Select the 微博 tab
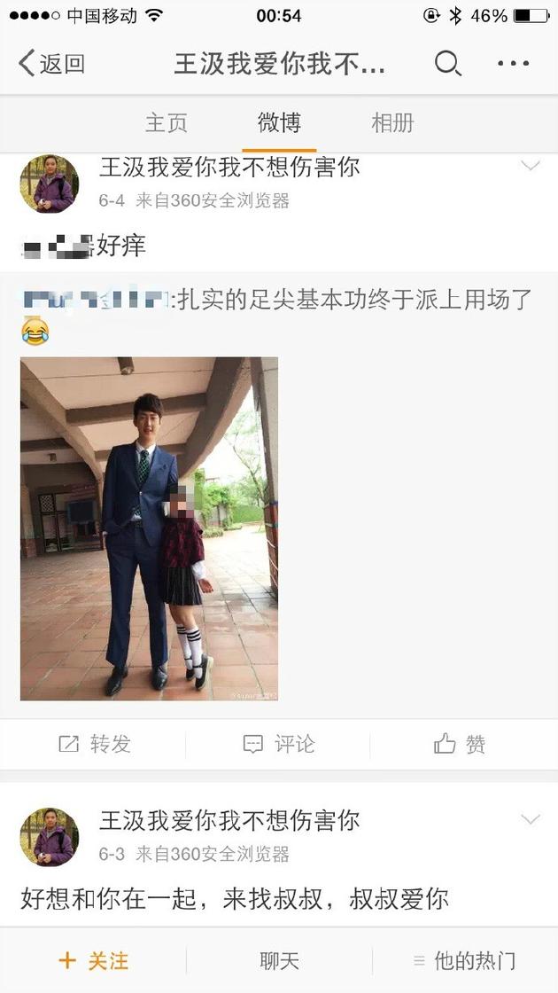The height and width of the screenshot is (993, 558). click(279, 123)
